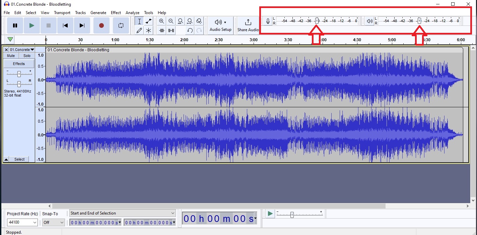Click the Bloodletting clip title bar

pos(254,50)
